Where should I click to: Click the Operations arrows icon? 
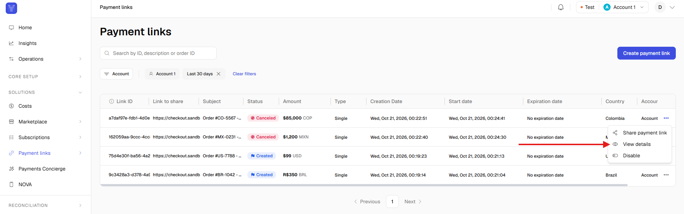(x=11, y=59)
